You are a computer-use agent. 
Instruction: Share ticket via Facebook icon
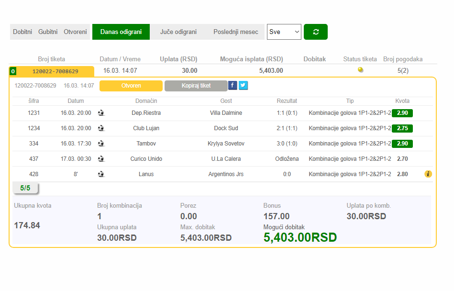pyautogui.click(x=233, y=86)
